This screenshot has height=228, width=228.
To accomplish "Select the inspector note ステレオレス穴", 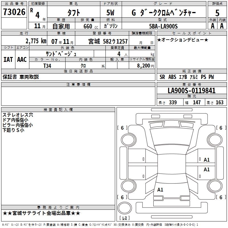I will [18, 115].
